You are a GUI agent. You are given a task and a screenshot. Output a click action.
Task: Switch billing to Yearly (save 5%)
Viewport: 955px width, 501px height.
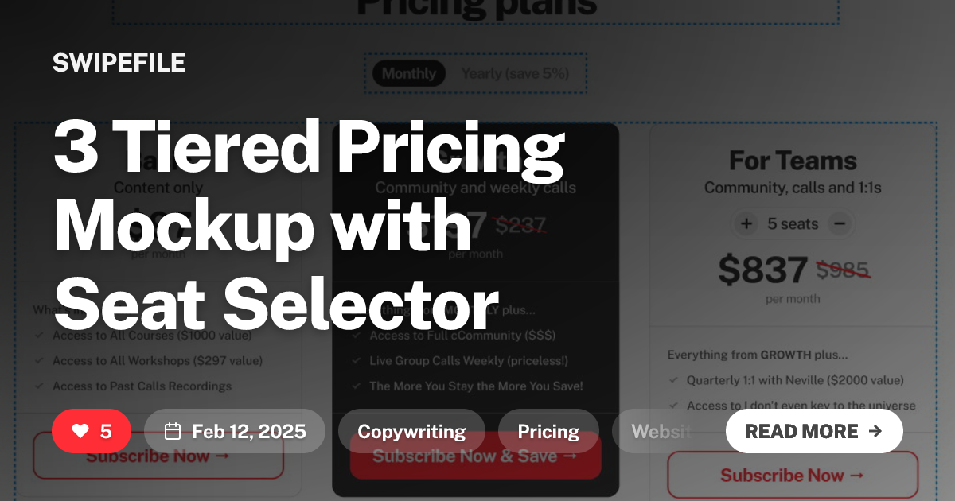[x=514, y=73]
